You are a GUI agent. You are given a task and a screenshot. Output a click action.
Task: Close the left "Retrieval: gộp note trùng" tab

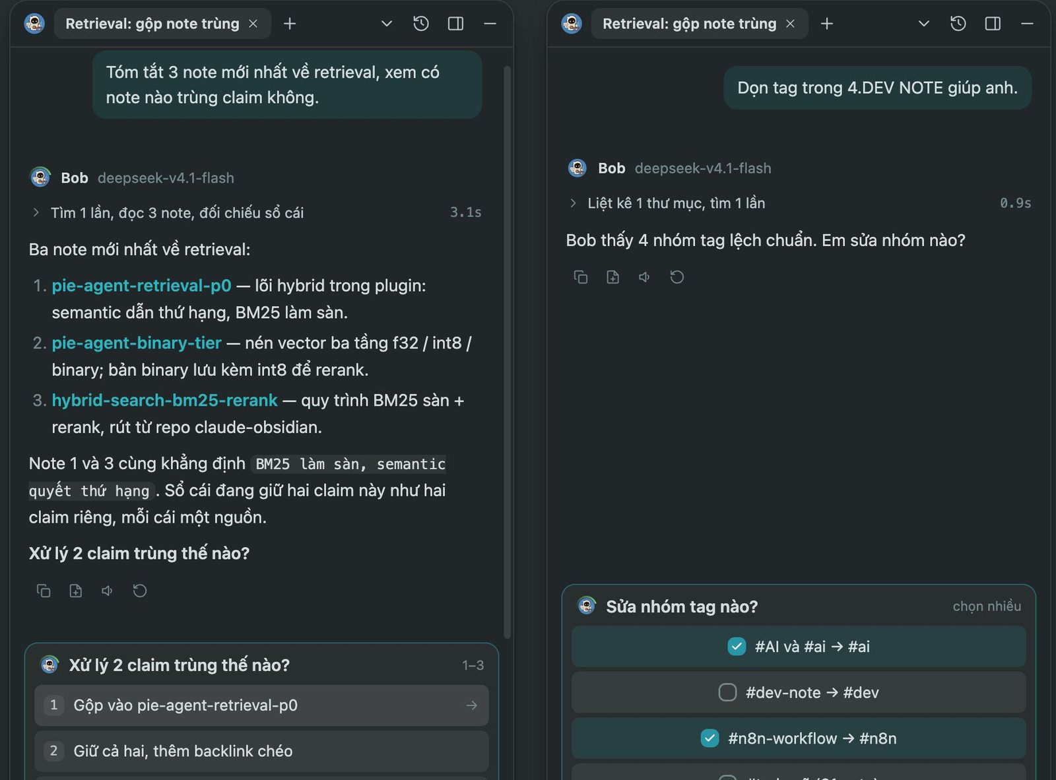point(253,24)
